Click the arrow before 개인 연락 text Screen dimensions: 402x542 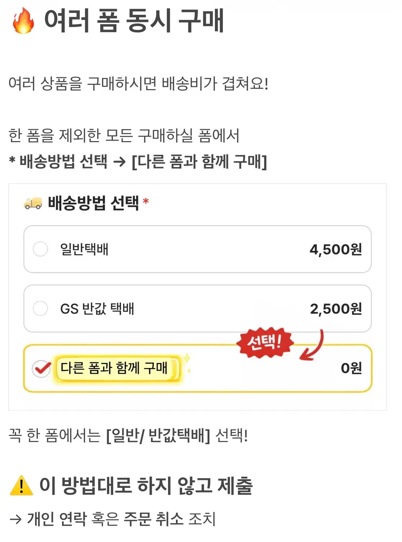pyautogui.click(x=16, y=519)
